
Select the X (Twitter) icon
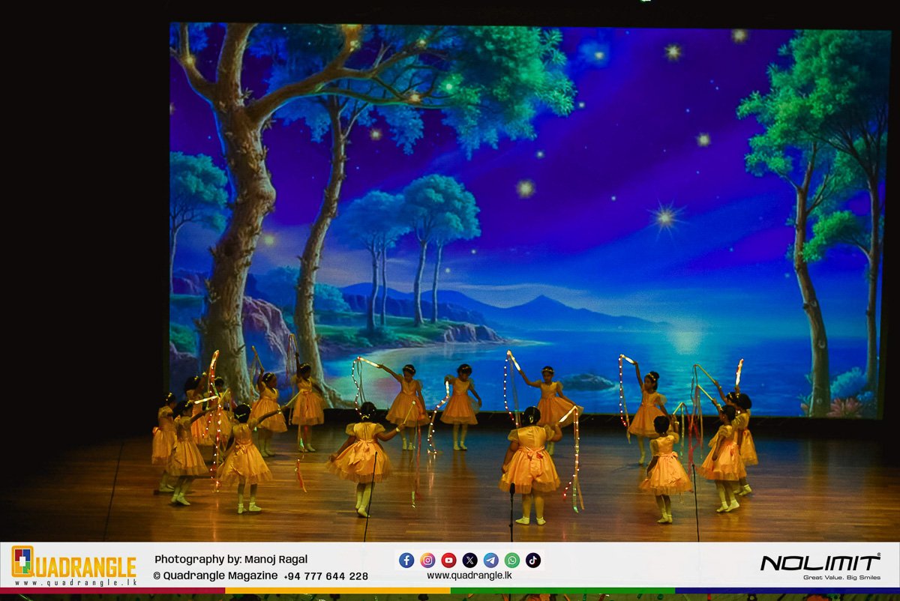469,561
